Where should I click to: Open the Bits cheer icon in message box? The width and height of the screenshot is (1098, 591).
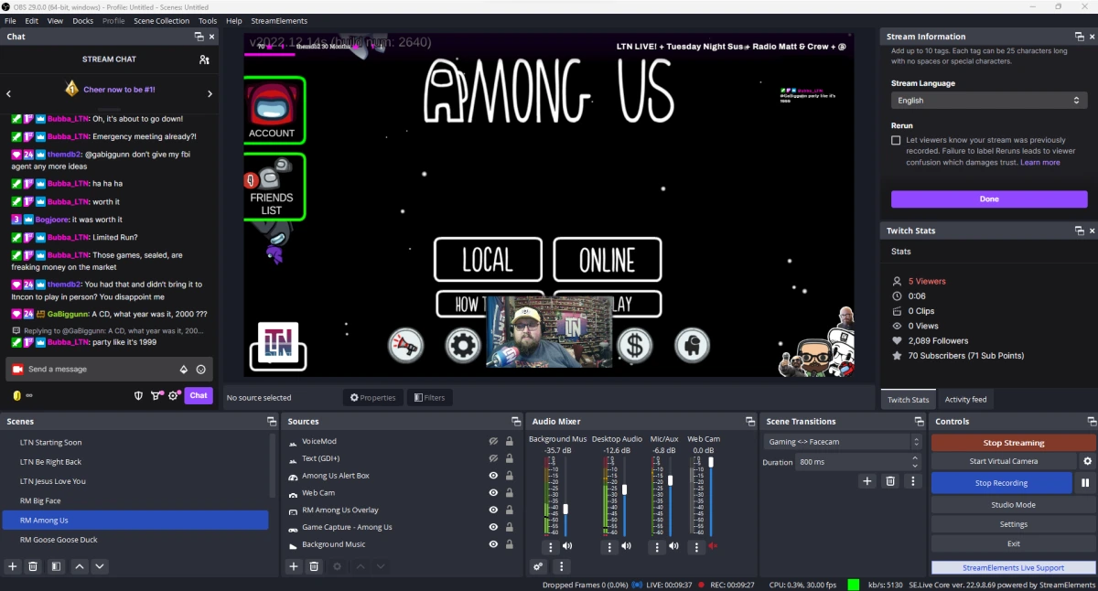pos(183,370)
